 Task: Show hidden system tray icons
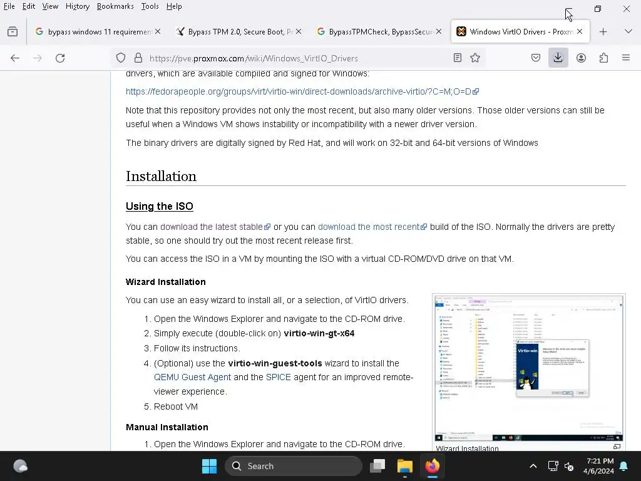(533, 466)
